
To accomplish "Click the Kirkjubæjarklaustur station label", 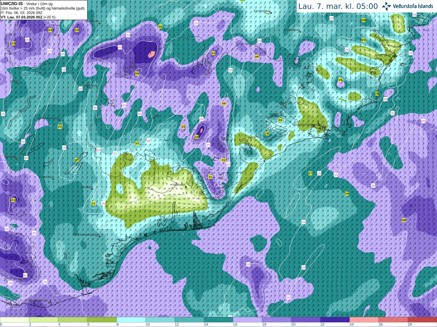I will 86,234.
